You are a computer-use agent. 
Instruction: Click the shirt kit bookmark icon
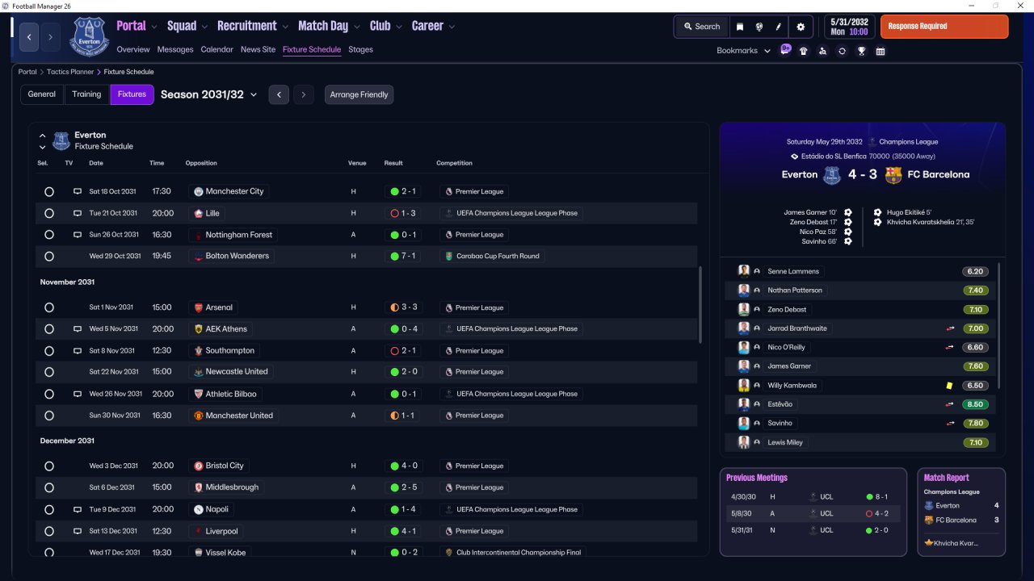coord(803,51)
